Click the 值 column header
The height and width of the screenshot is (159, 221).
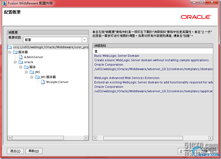pyautogui.click(x=153, y=51)
